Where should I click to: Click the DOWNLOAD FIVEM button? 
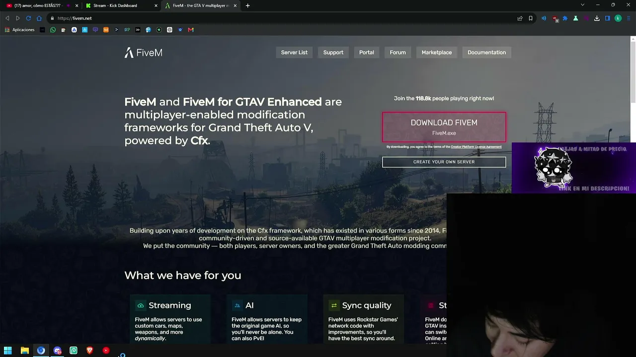click(x=444, y=127)
